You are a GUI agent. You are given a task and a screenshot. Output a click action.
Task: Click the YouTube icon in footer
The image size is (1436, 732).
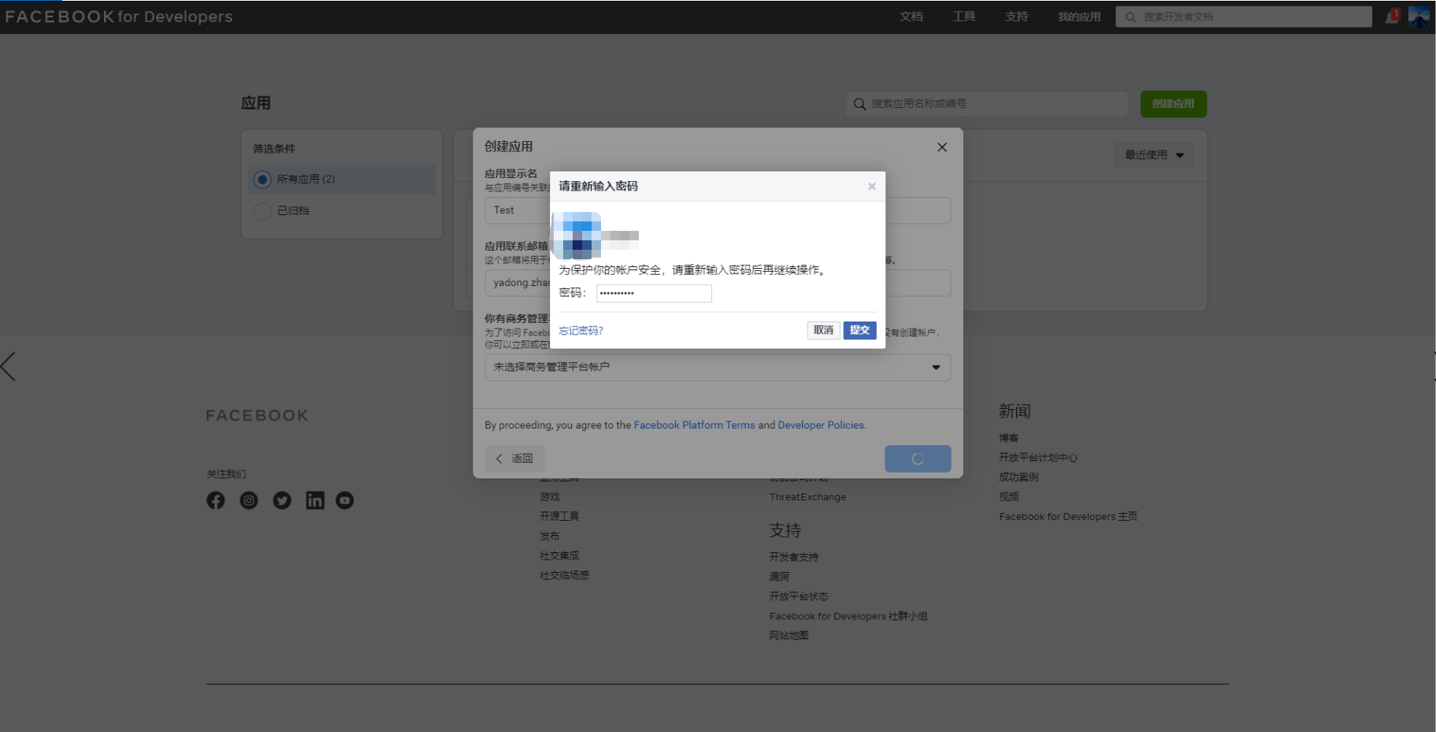(x=345, y=500)
